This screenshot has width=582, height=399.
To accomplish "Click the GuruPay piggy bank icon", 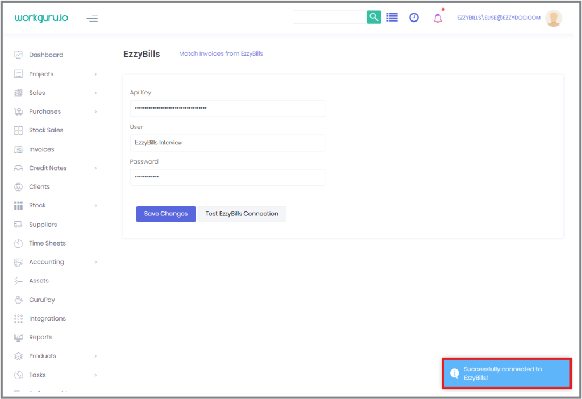I will click(x=18, y=300).
